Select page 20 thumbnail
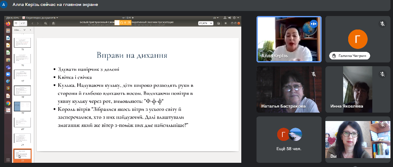The image size is (393, 167). [x=22, y=122]
